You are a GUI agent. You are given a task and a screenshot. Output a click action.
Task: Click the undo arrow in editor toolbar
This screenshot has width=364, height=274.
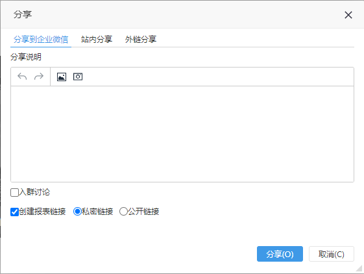tap(22, 77)
